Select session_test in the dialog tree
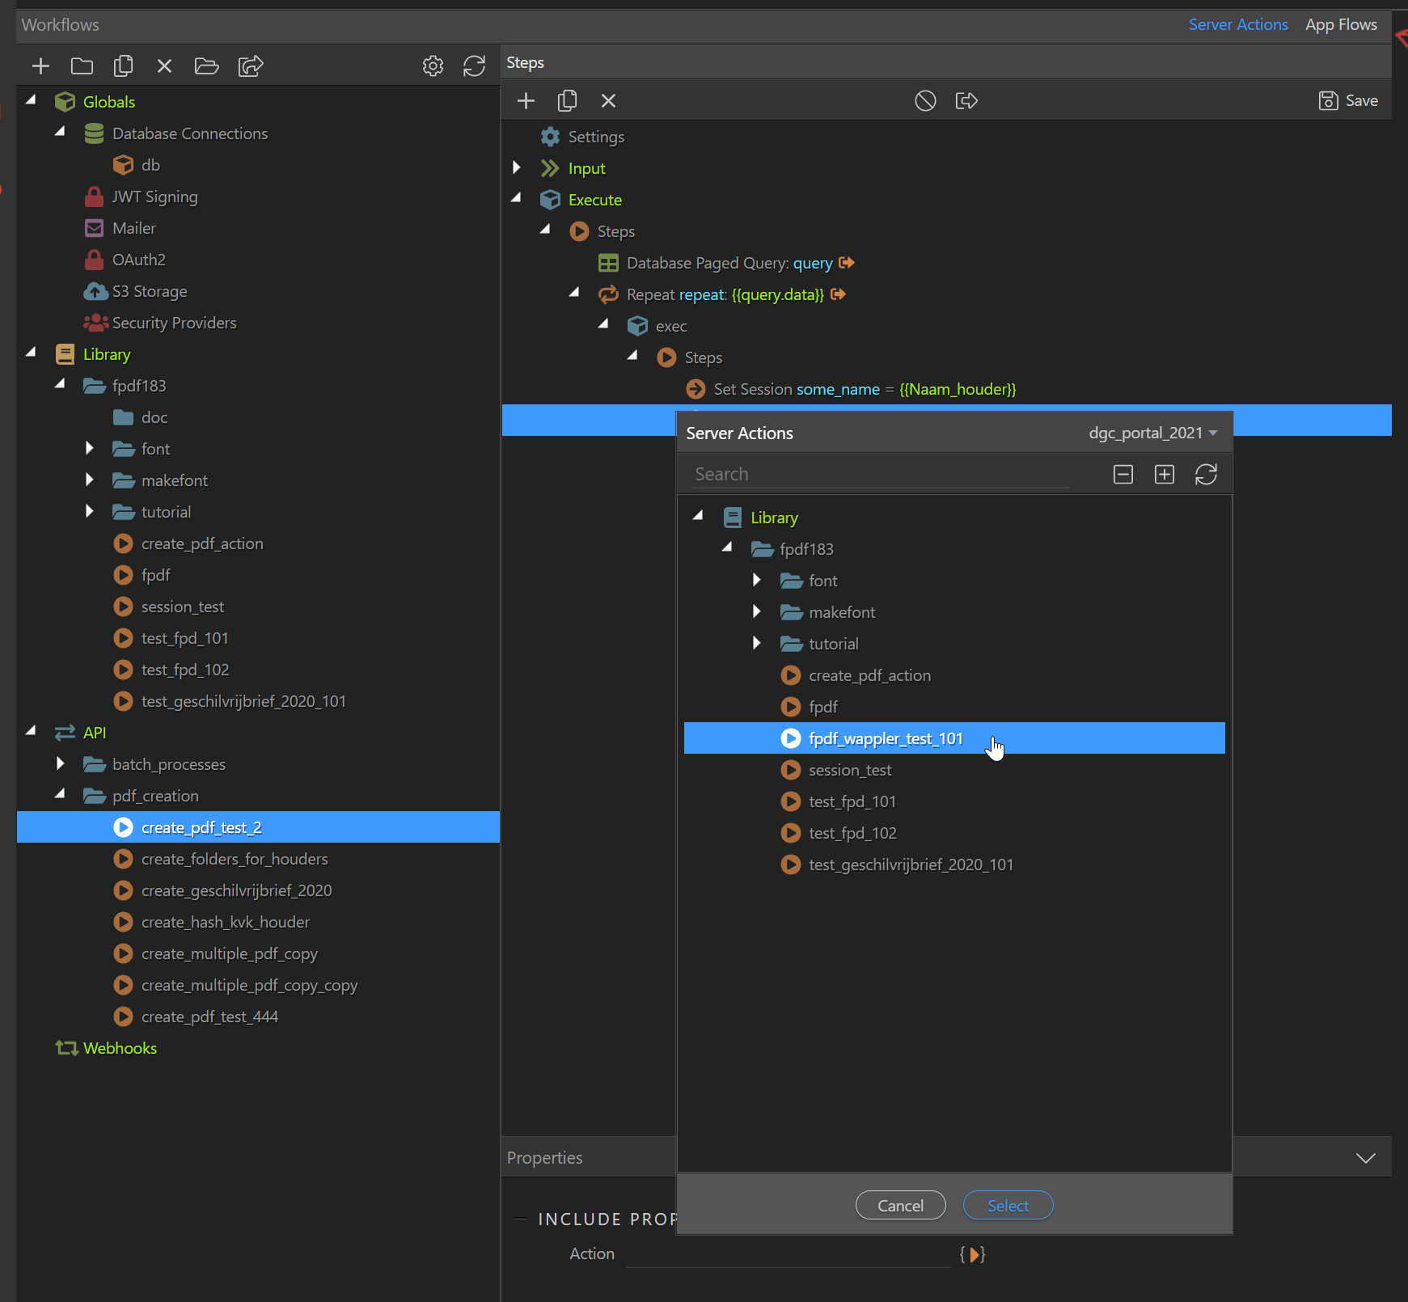Viewport: 1408px width, 1302px height. point(849,771)
